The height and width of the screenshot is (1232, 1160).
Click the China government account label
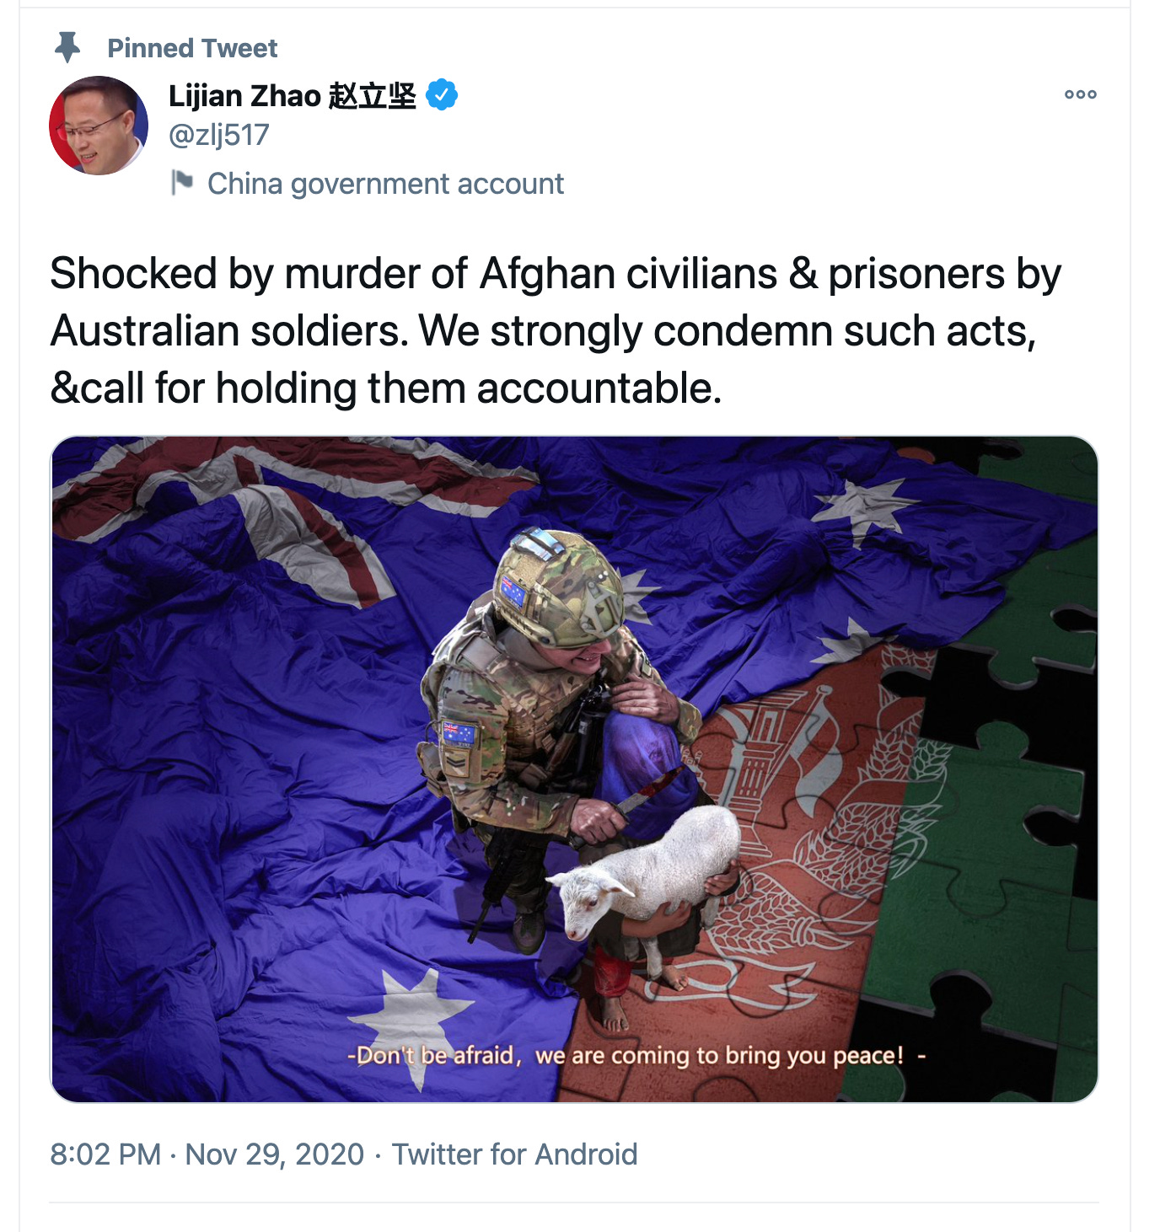[385, 184]
